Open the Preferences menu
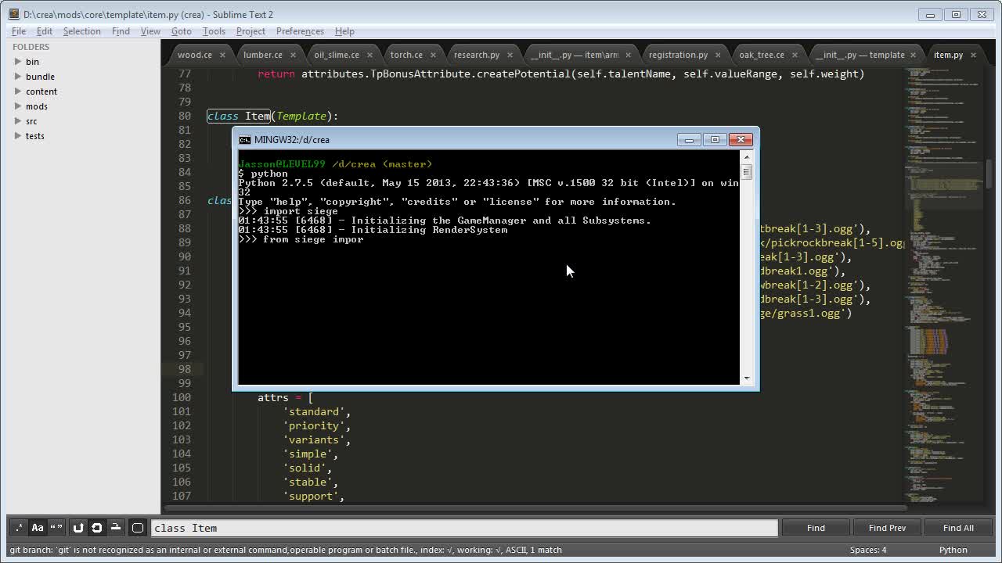Image resolution: width=1002 pixels, height=563 pixels. [300, 31]
